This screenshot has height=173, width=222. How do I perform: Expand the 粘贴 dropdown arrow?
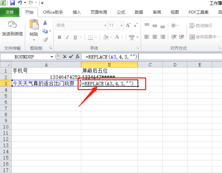(x=34, y=40)
